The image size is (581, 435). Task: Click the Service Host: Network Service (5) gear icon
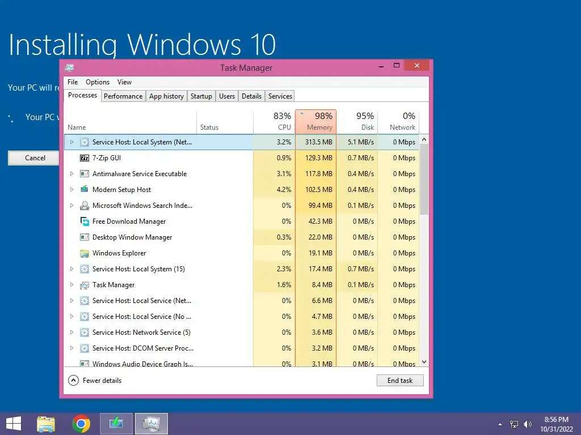point(85,332)
